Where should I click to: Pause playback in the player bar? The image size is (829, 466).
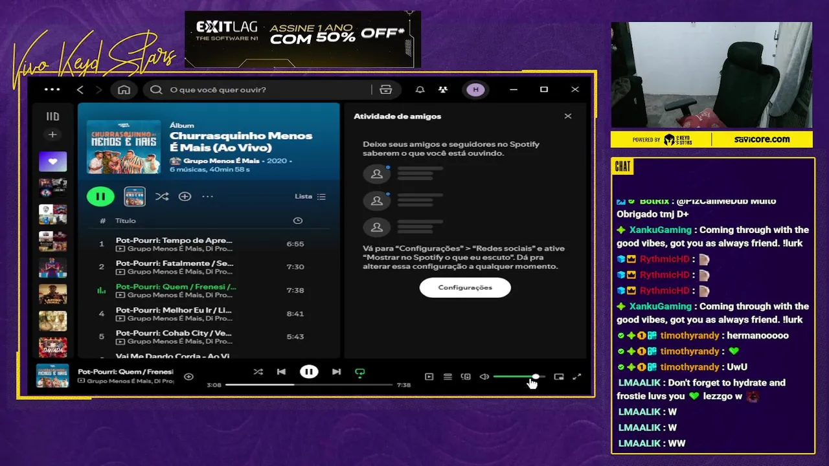(x=309, y=372)
